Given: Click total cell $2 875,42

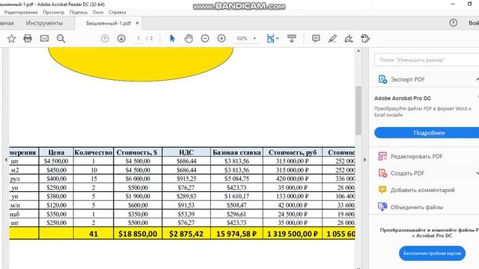Looking at the screenshot, I should 186,234.
